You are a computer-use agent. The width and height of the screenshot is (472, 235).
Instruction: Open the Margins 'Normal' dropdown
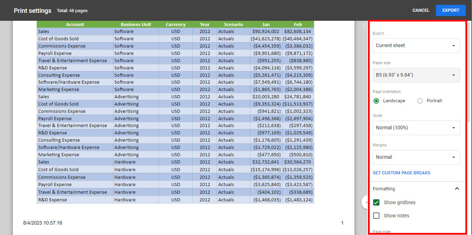coord(416,157)
